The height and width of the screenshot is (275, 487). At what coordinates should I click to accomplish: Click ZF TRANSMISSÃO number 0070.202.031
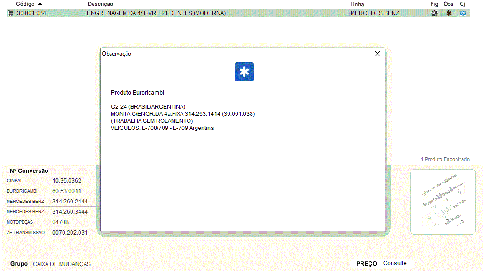[x=70, y=233]
